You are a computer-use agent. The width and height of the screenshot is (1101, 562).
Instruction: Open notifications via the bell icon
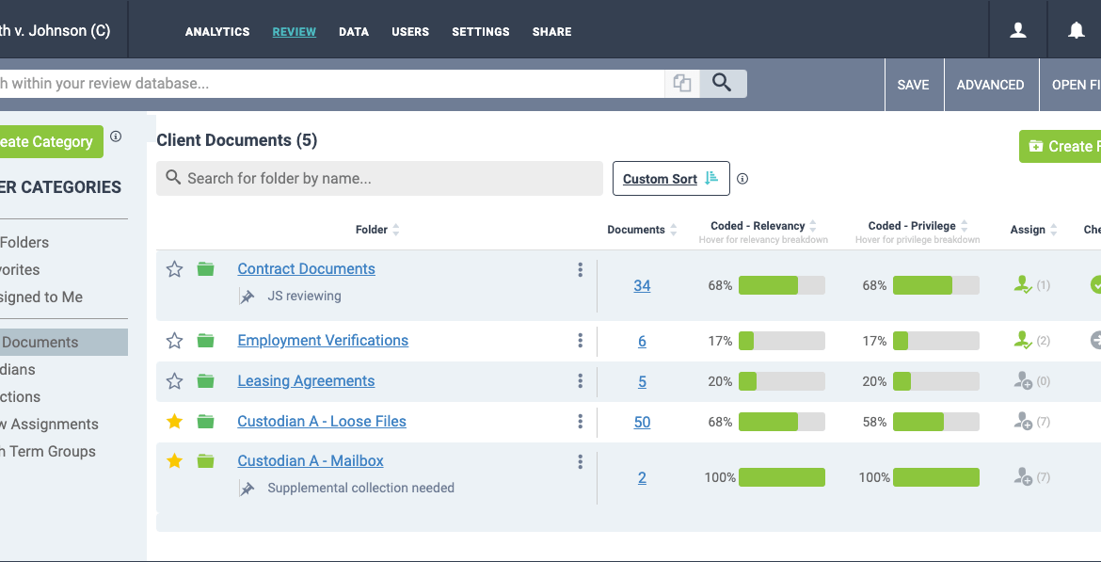1074,30
